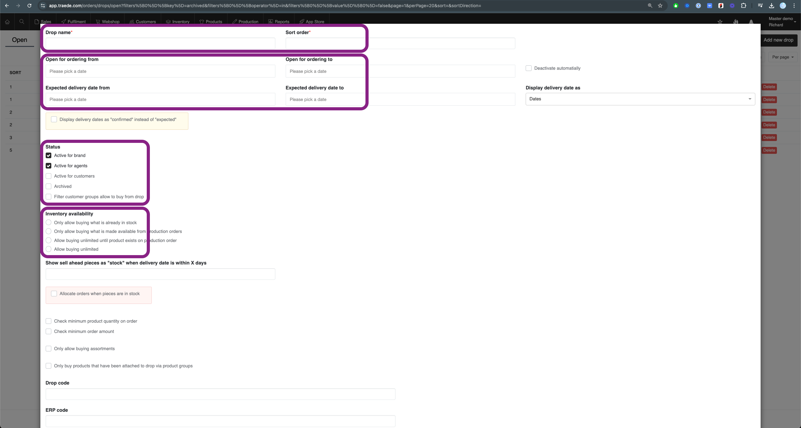The height and width of the screenshot is (428, 801).
Task: Enable Active for customers
Action: pos(48,176)
